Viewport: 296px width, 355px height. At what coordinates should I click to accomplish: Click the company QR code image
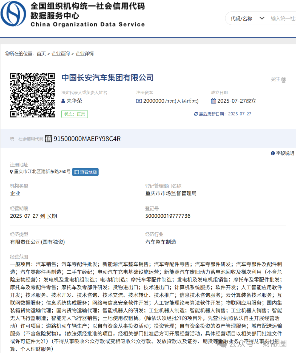(x=32, y=95)
